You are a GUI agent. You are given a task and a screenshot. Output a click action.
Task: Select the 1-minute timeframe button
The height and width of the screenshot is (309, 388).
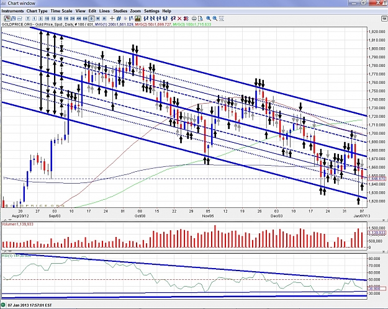(x=34, y=19)
